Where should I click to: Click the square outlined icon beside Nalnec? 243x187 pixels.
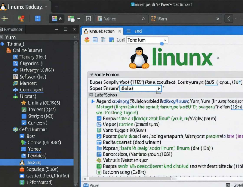coord(89,19)
